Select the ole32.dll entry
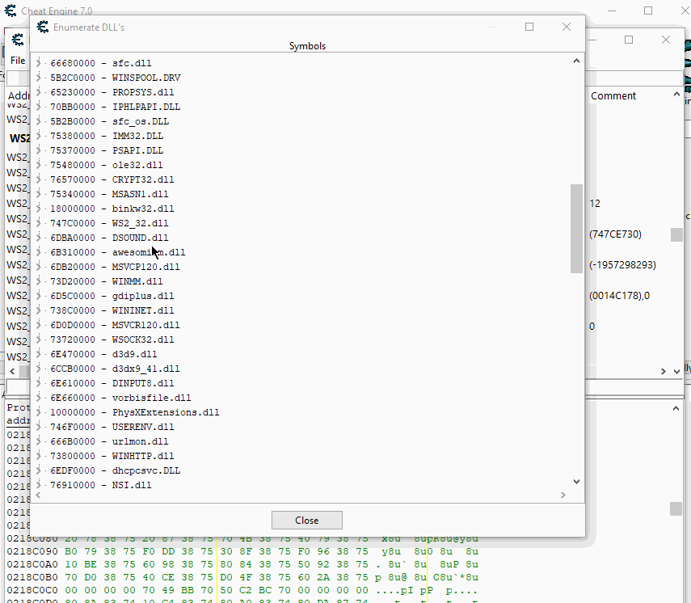The width and height of the screenshot is (691, 603). pos(106,165)
